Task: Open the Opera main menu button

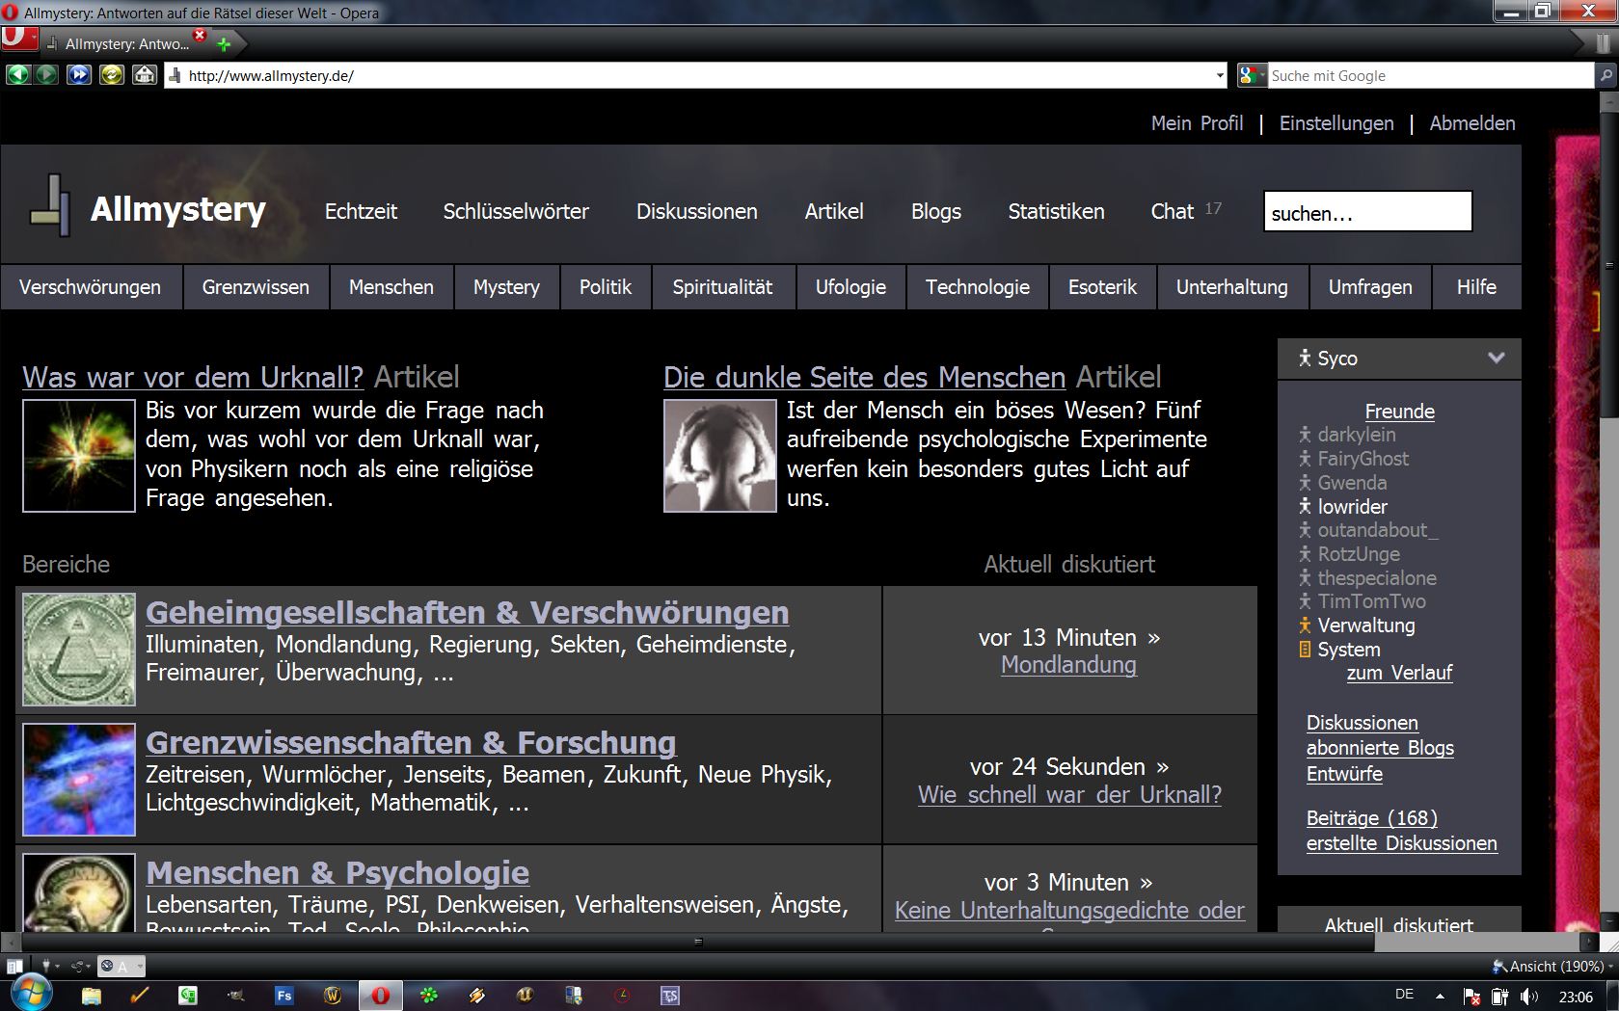Action: pyautogui.click(x=19, y=39)
